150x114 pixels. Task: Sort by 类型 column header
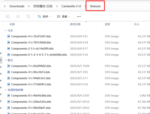(x=107, y=24)
